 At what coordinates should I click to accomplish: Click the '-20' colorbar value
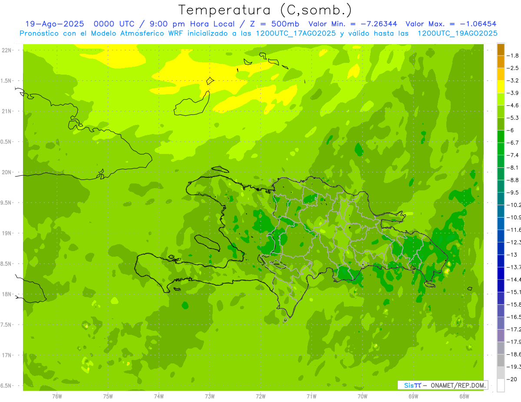(x=511, y=379)
